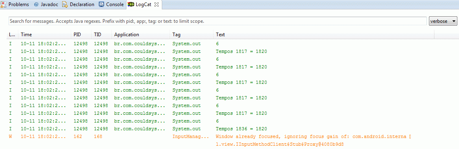Select the "Tempos 1836 = 1820" log message
The width and height of the screenshot is (459, 149).
click(241, 129)
